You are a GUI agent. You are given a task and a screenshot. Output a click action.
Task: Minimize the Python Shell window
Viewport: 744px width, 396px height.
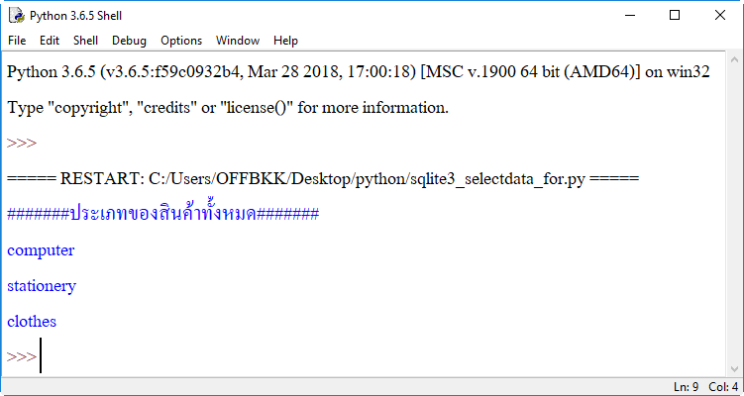(x=629, y=15)
